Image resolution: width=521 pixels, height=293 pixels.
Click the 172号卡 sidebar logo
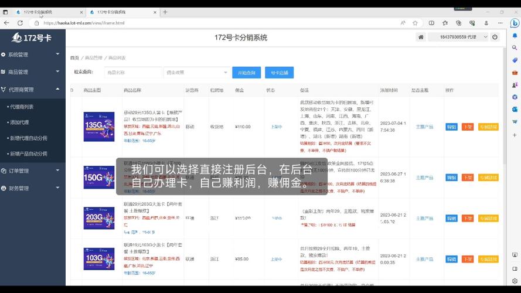click(x=32, y=38)
